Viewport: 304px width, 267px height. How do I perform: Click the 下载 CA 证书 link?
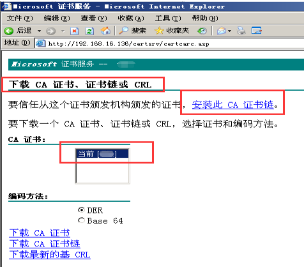coord(40,233)
